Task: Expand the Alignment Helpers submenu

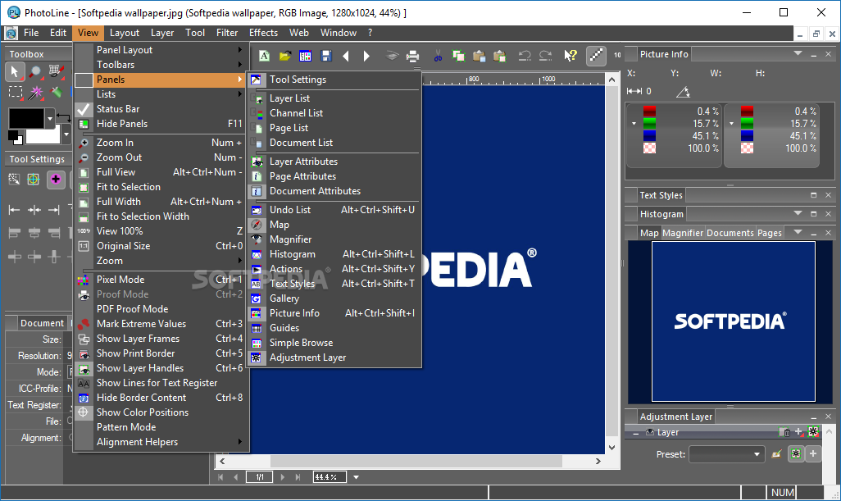Action: 161,442
